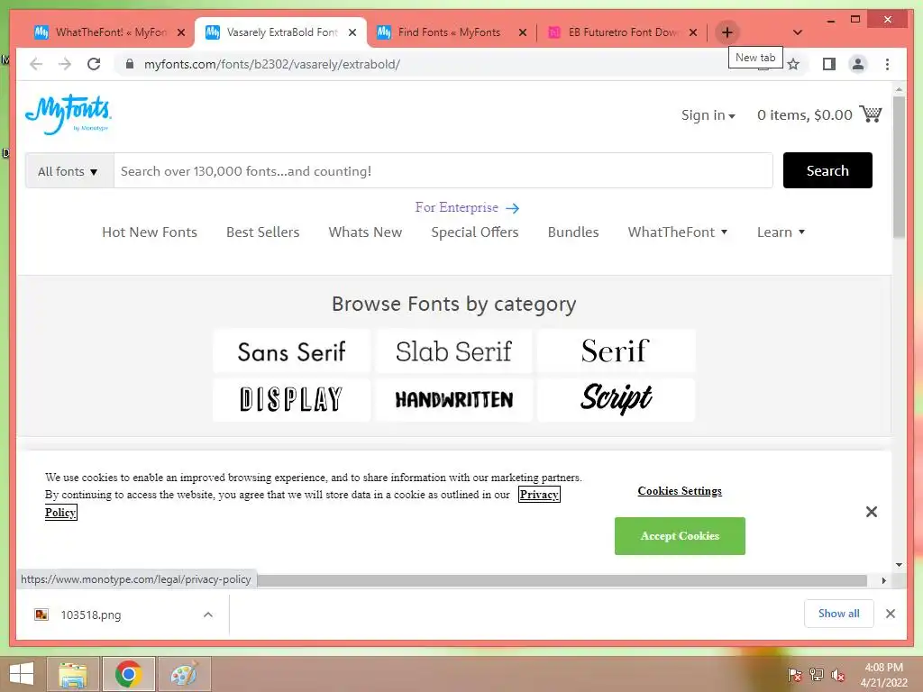Click the Action Center flag icon
This screenshot has height=692, width=923.
pyautogui.click(x=795, y=675)
